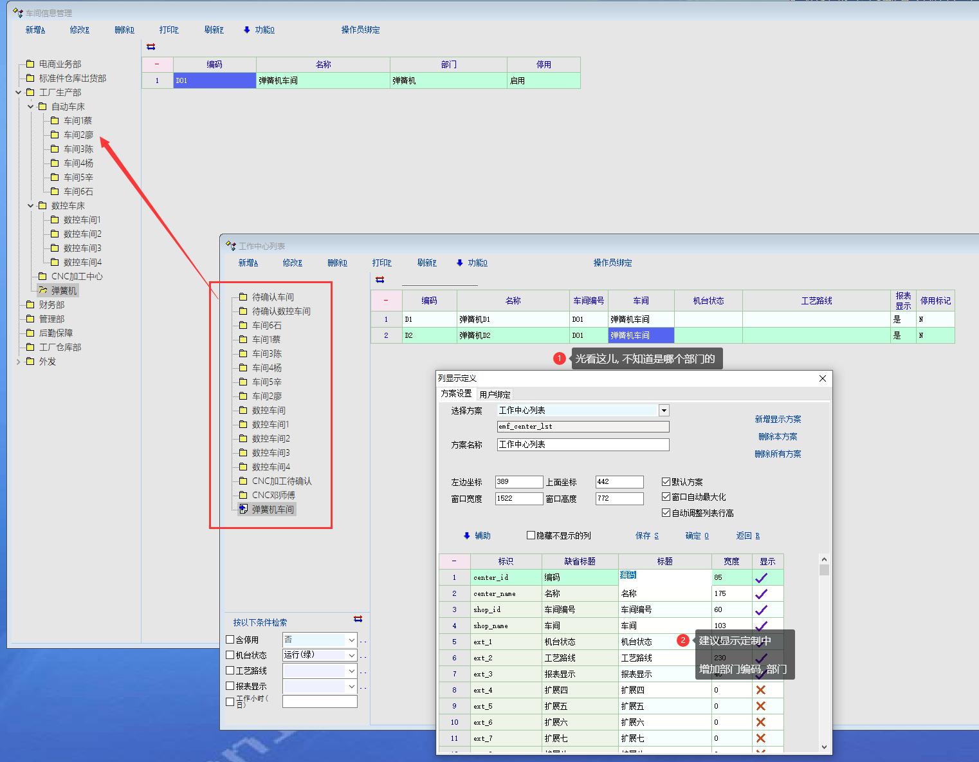Click folder icon of 待确认车间
979x762 pixels.
pyautogui.click(x=243, y=297)
